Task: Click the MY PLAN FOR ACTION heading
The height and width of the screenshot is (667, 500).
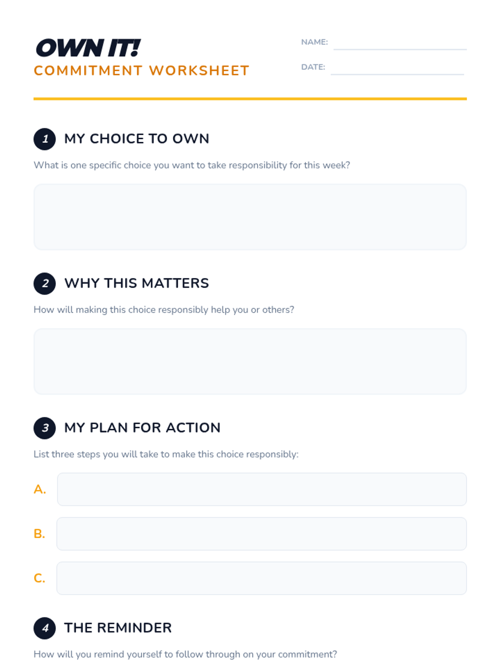Action: (142, 428)
